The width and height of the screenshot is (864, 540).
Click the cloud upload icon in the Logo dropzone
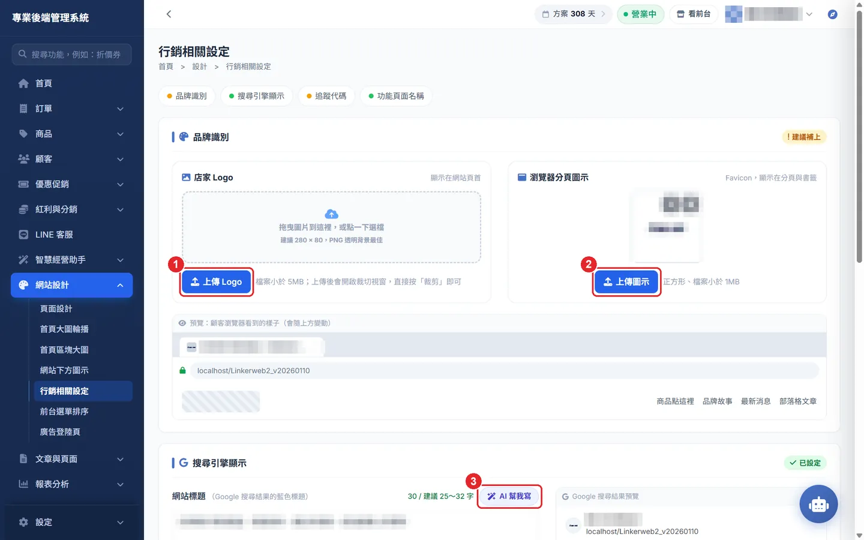pyautogui.click(x=331, y=214)
